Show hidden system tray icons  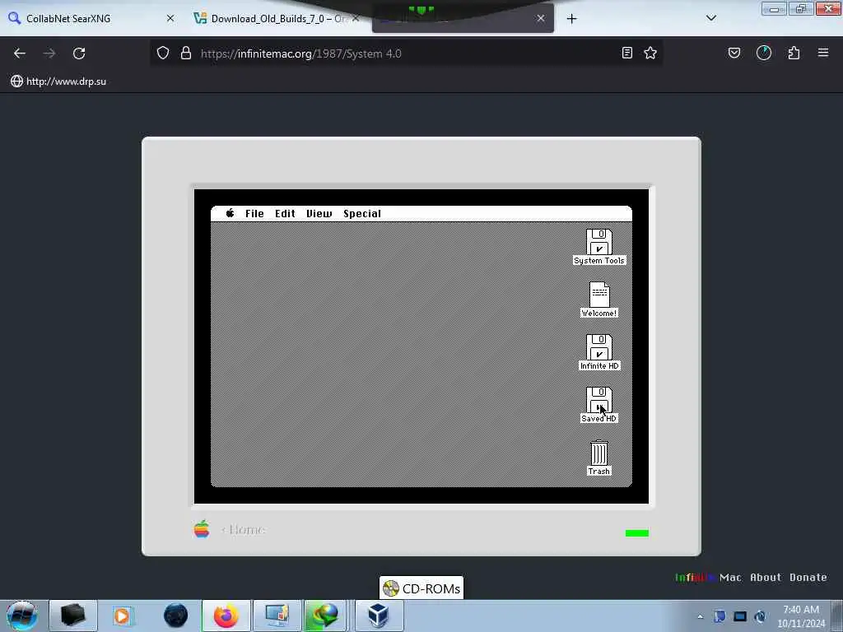tap(700, 616)
